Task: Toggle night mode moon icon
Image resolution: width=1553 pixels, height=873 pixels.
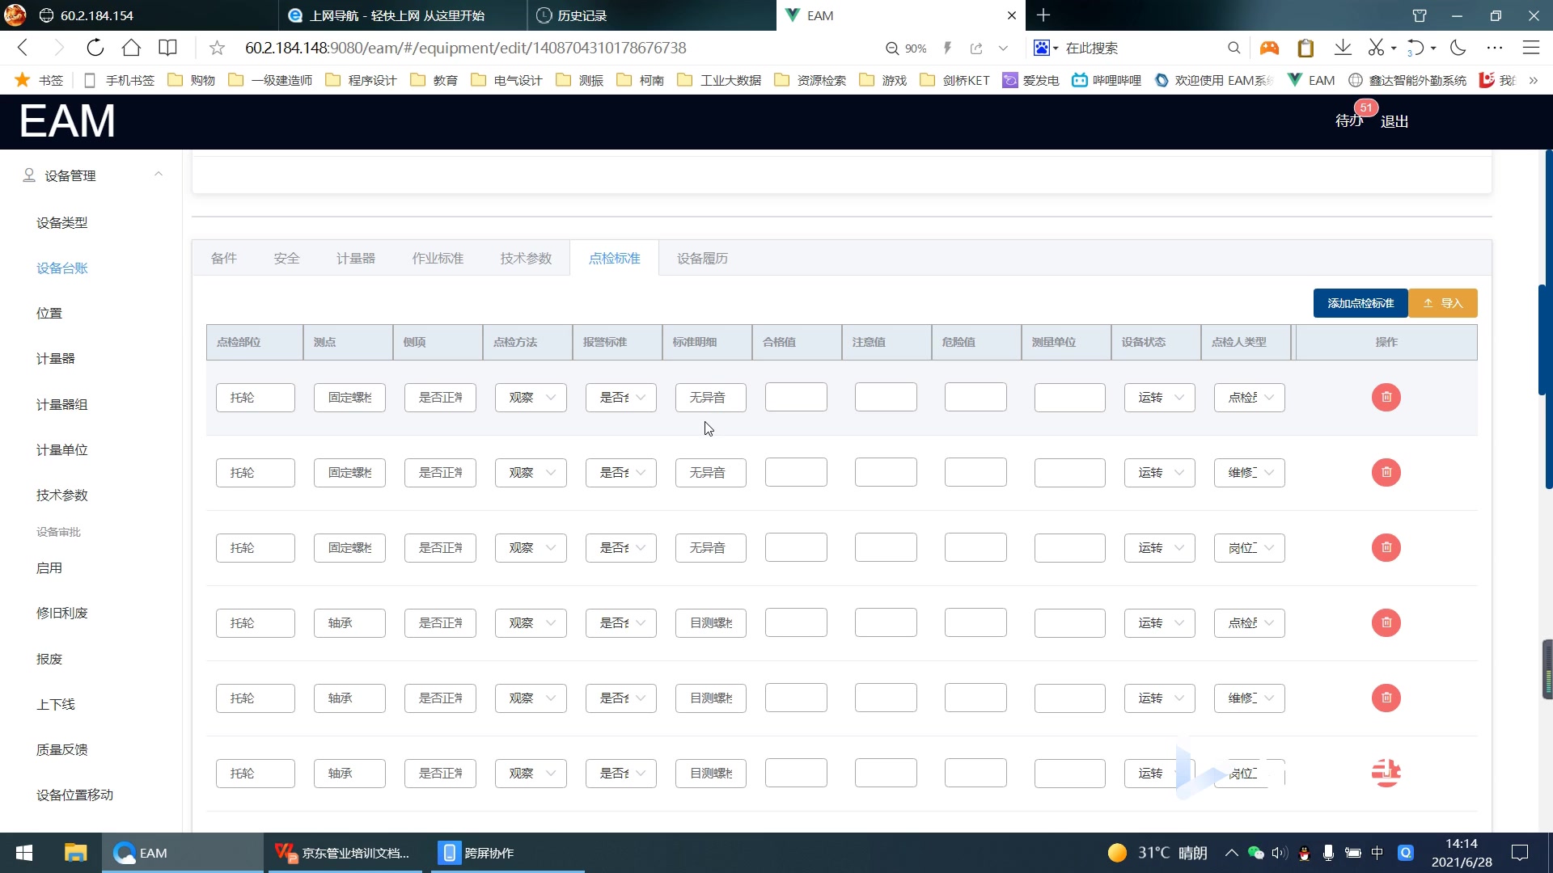Action: (x=1458, y=48)
